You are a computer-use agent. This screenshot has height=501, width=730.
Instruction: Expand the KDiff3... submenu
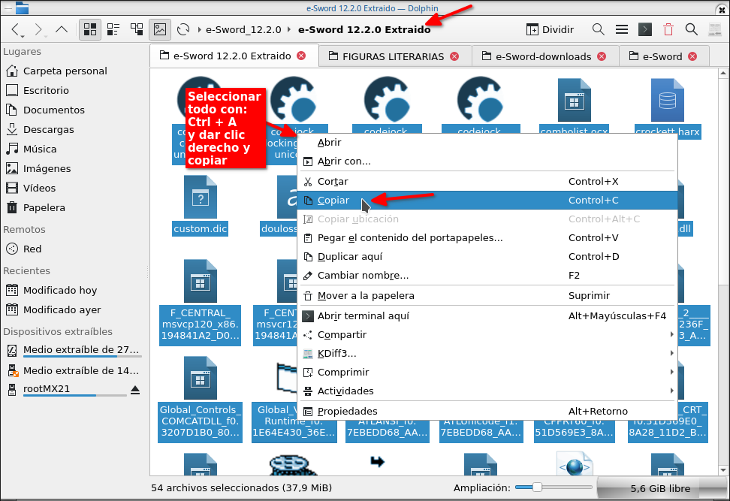[487, 353]
